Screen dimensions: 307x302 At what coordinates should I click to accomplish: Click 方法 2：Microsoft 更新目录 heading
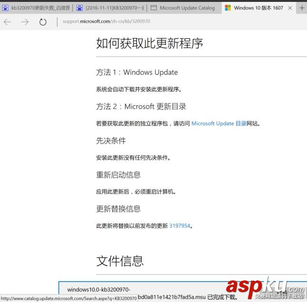tap(141, 107)
